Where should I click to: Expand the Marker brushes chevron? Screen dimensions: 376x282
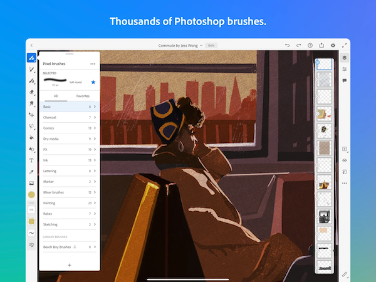[95, 182]
